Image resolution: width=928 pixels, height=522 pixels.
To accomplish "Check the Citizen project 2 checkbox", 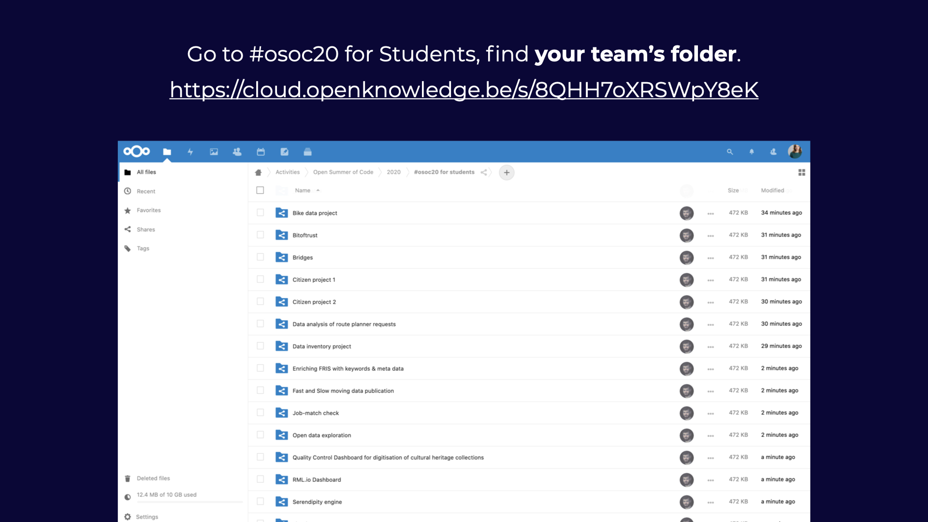I will 260,302.
